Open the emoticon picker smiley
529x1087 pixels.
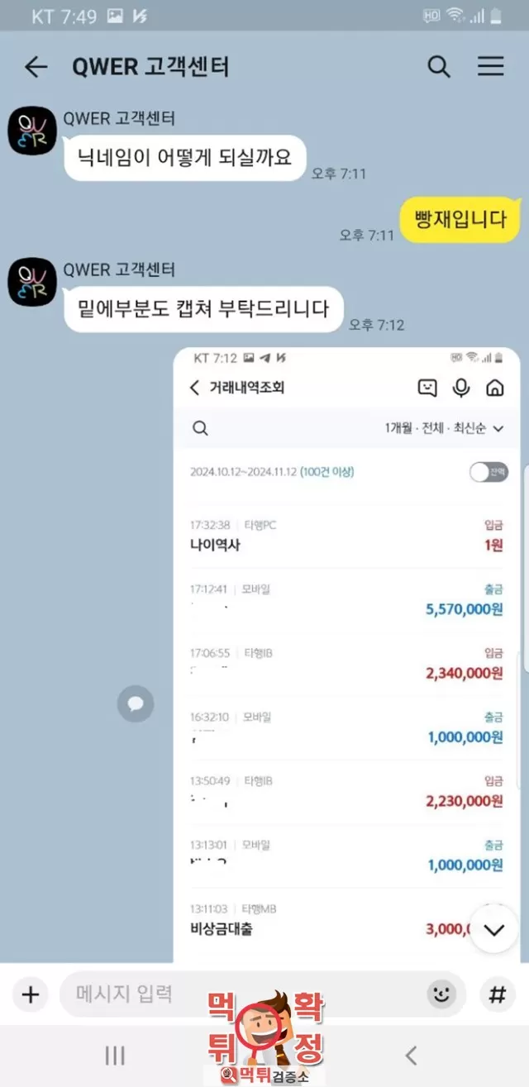coord(441,994)
